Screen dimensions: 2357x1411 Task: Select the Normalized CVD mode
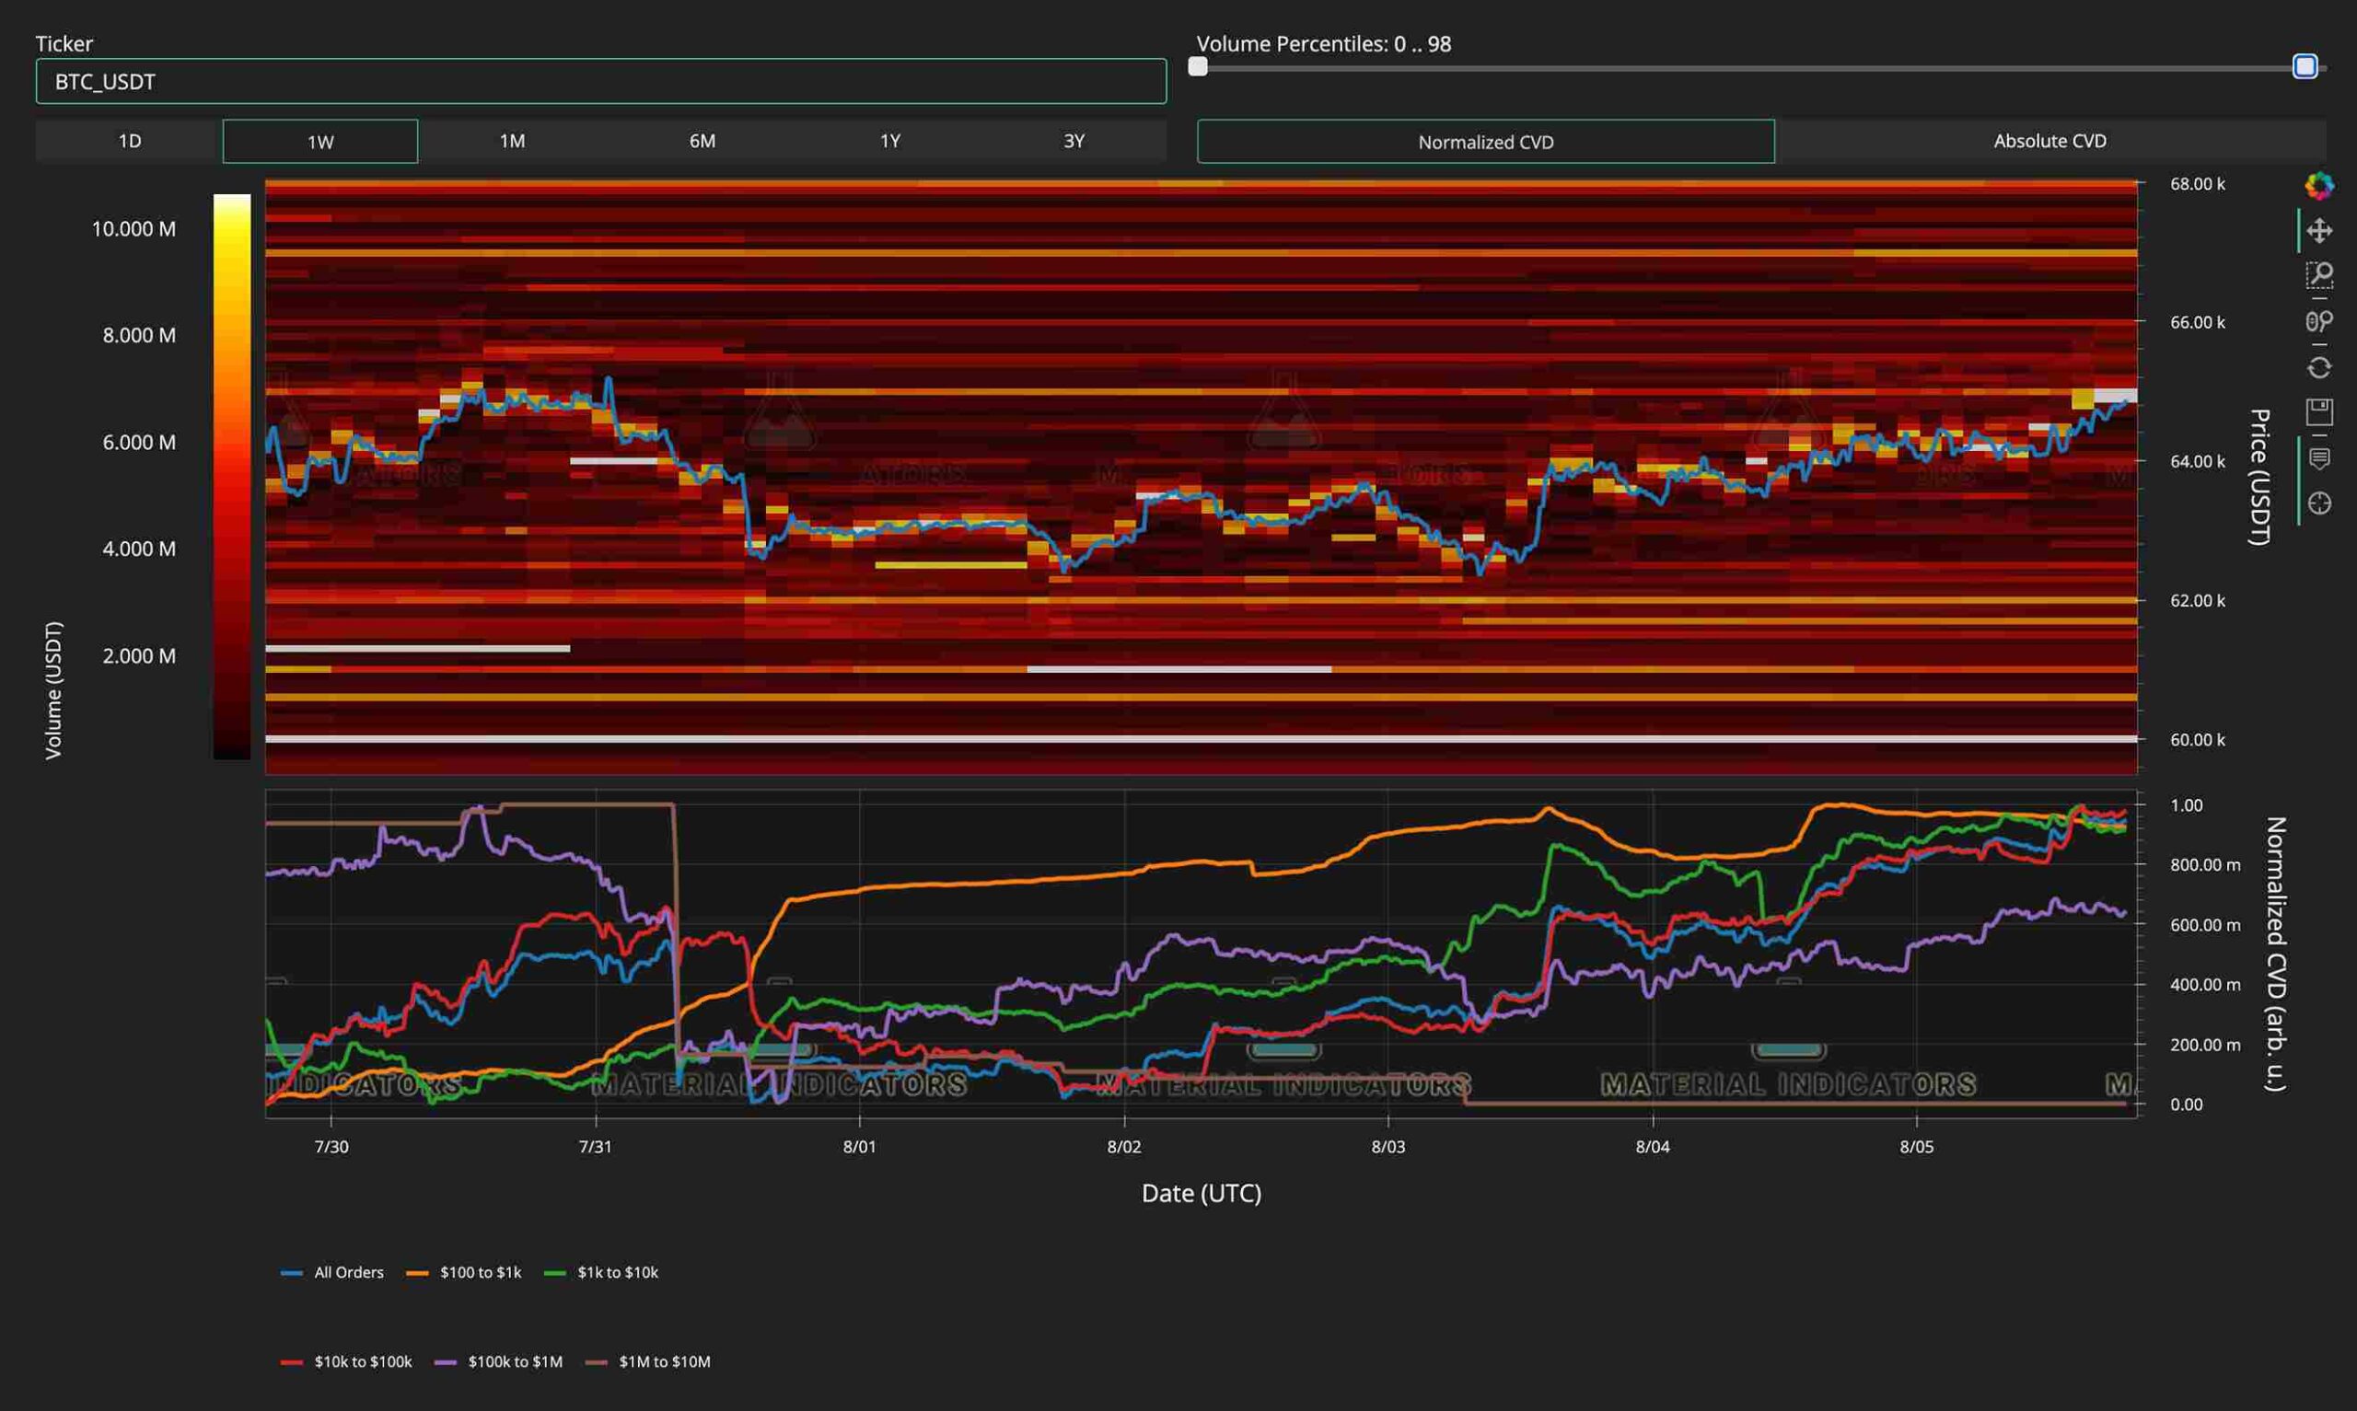coord(1486,142)
